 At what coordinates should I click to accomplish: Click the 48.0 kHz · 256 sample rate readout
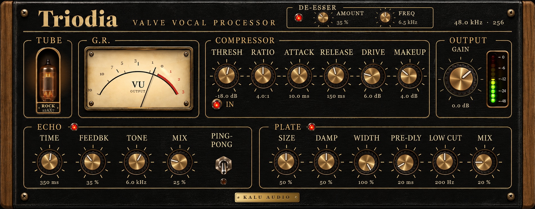(x=479, y=23)
